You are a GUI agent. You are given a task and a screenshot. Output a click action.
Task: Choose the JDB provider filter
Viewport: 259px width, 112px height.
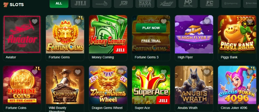(x=123, y=4)
